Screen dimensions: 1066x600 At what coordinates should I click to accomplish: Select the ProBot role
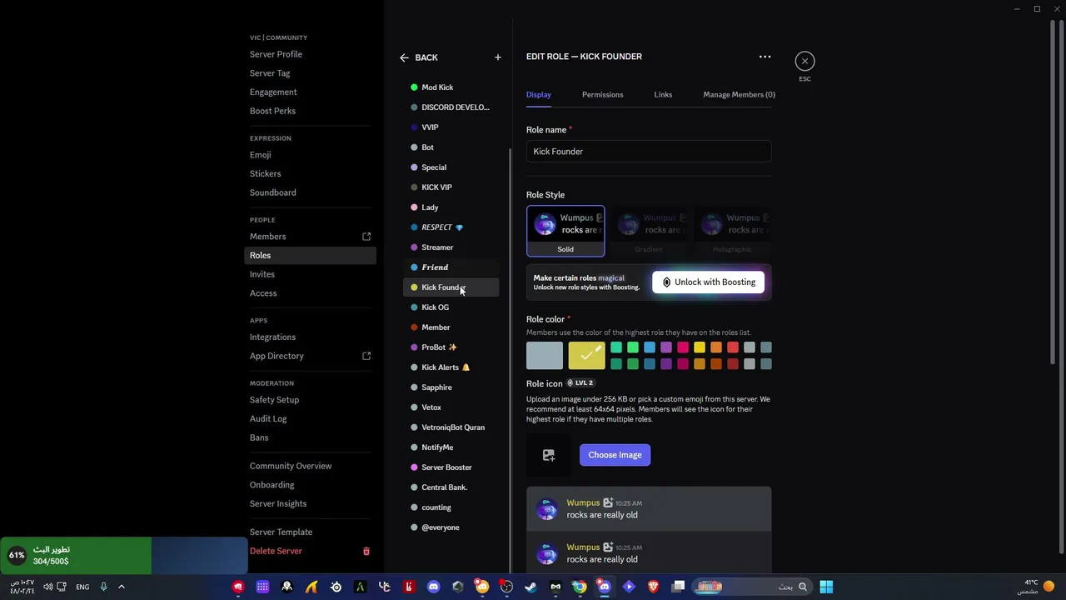pyautogui.click(x=451, y=347)
